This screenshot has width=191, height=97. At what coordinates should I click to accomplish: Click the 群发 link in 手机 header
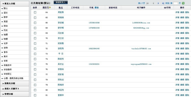coord(97,8)
